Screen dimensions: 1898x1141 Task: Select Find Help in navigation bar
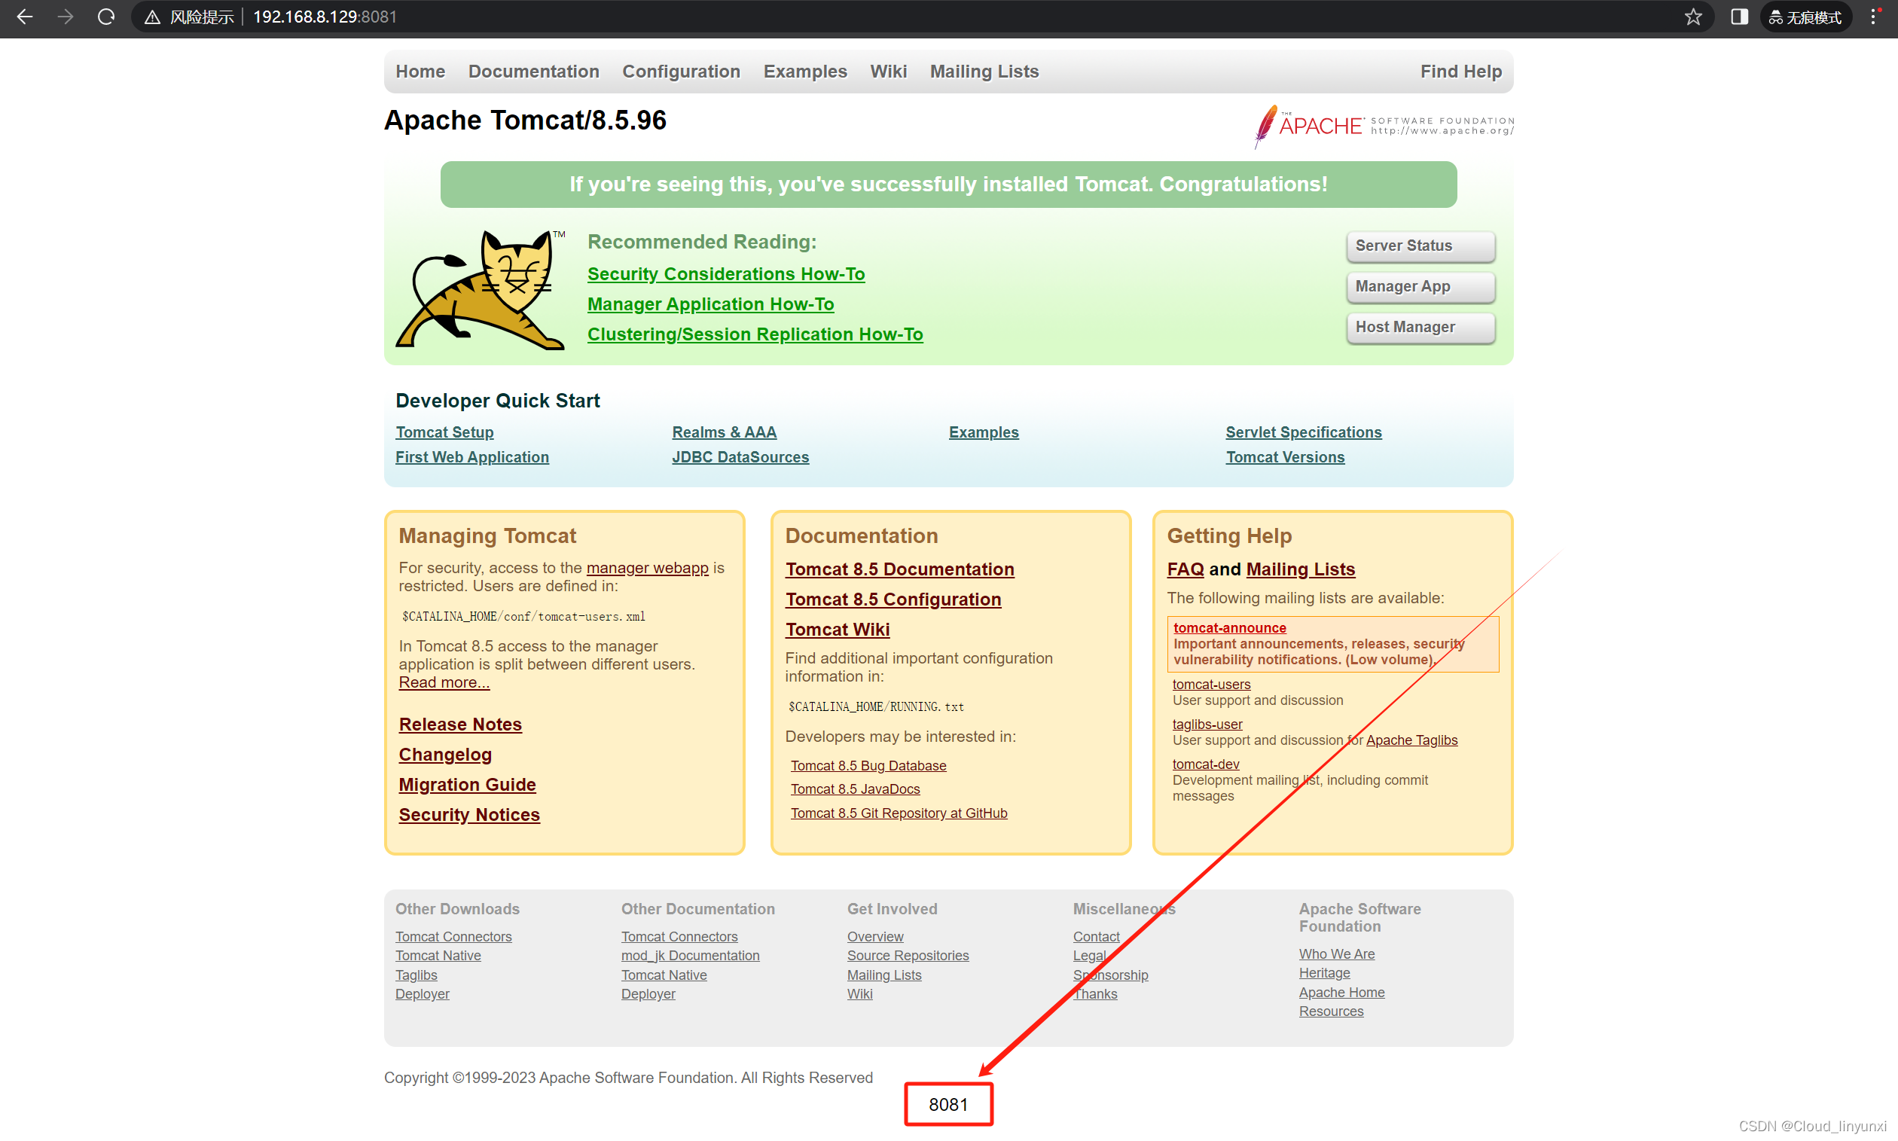click(x=1460, y=72)
